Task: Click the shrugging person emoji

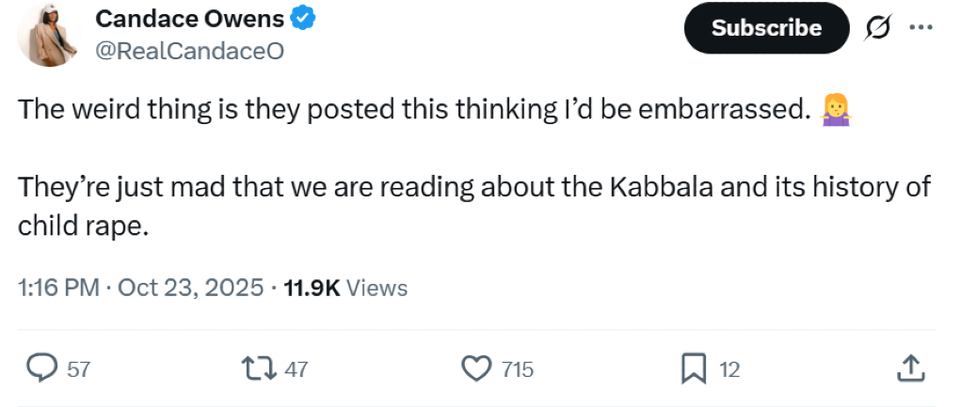Action: [835, 111]
